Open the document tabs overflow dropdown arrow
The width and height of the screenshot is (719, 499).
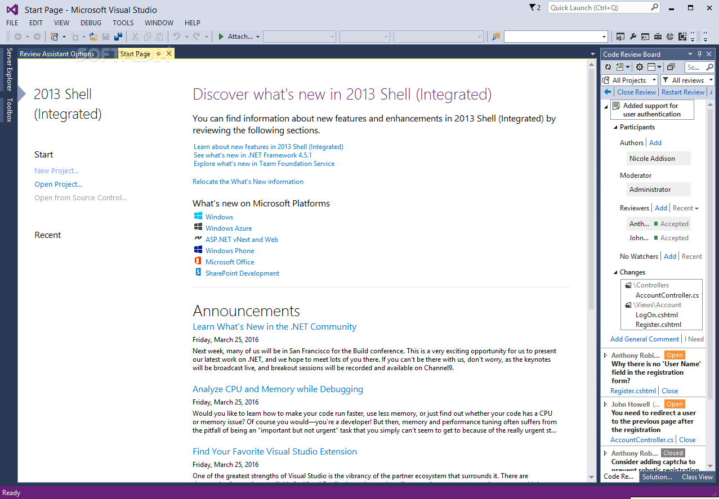click(x=592, y=54)
